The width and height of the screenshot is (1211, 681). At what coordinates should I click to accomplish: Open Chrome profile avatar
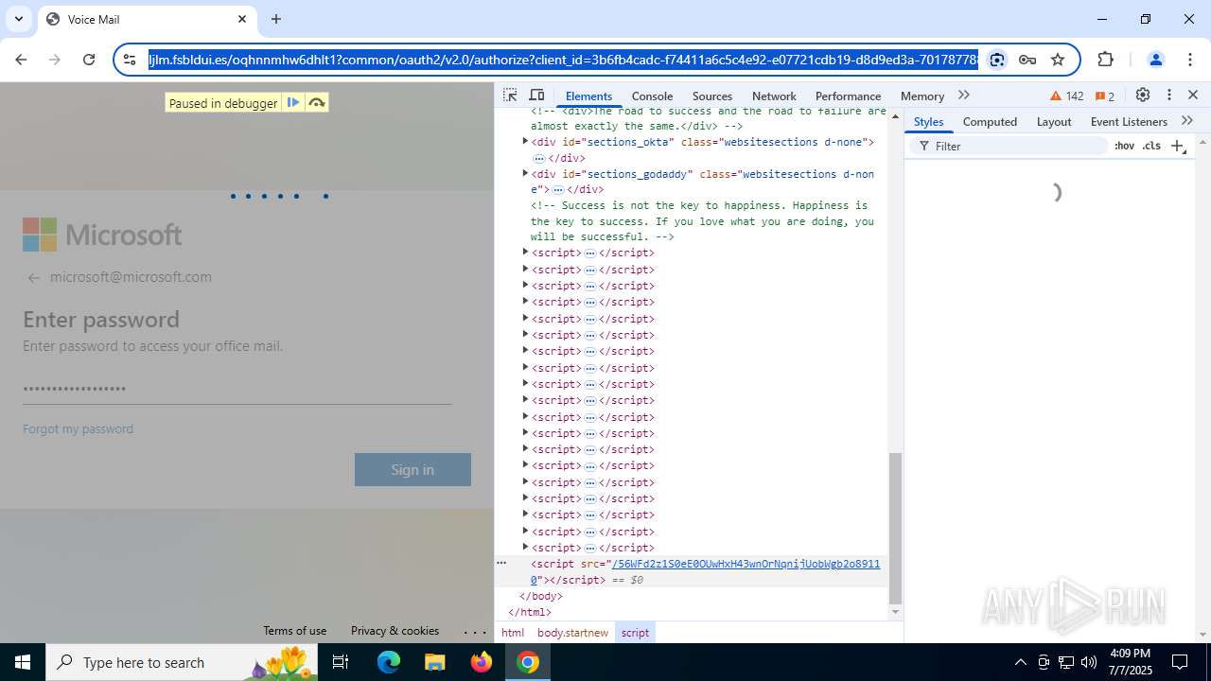pos(1155,60)
